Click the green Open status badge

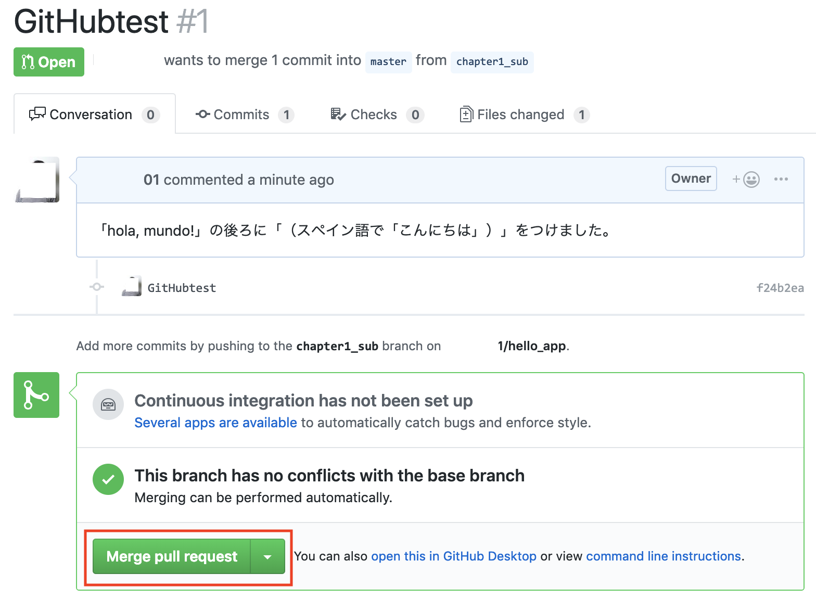(49, 62)
